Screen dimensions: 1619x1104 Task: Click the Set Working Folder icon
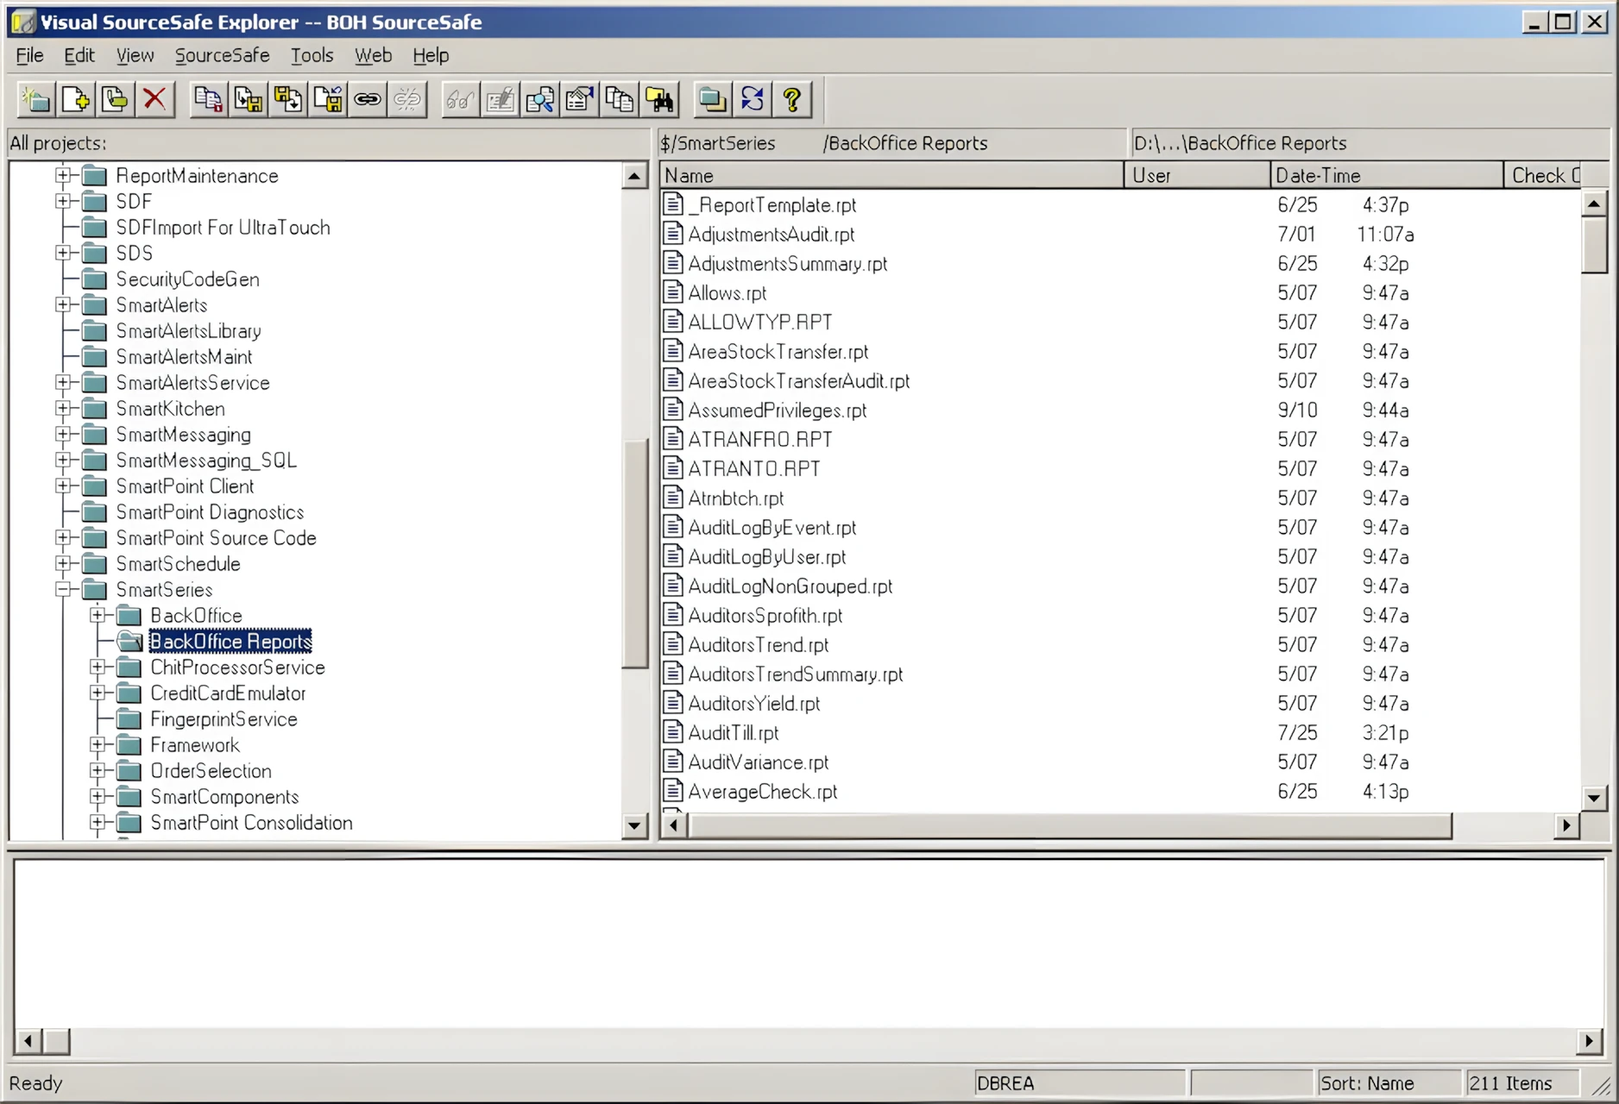[712, 100]
